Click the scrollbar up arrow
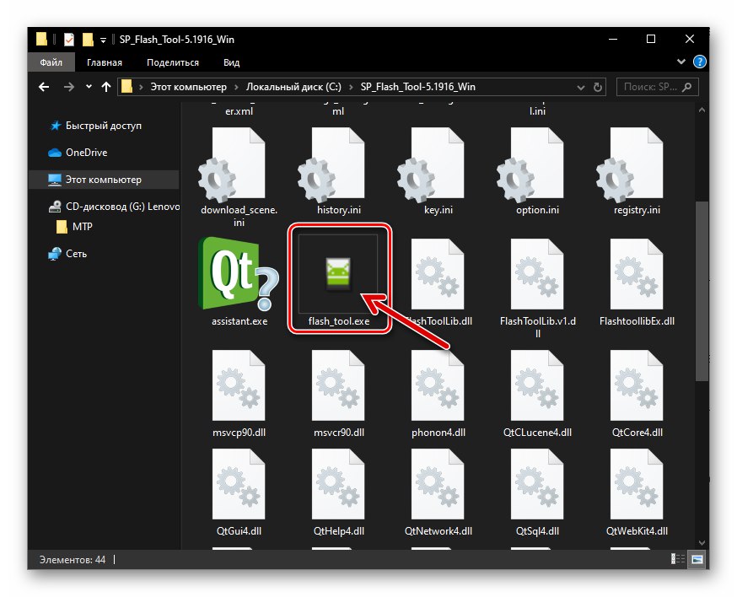 click(x=702, y=110)
